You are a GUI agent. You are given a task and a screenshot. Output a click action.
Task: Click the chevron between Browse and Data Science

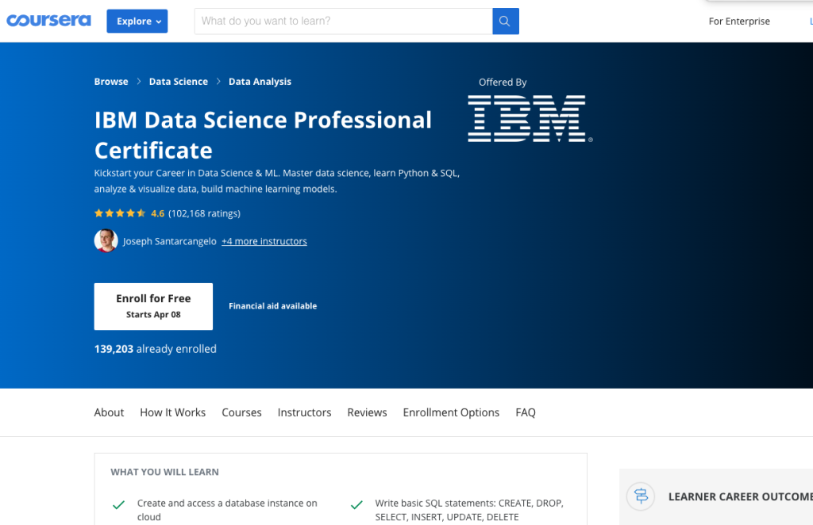pos(139,81)
